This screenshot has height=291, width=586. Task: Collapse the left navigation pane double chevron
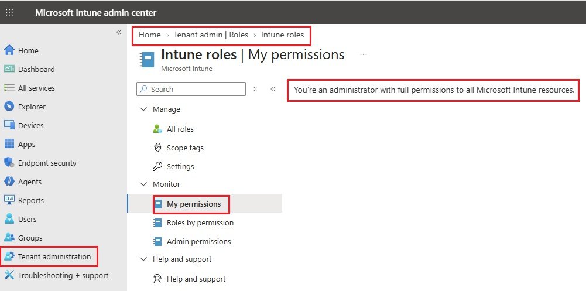coord(119,32)
